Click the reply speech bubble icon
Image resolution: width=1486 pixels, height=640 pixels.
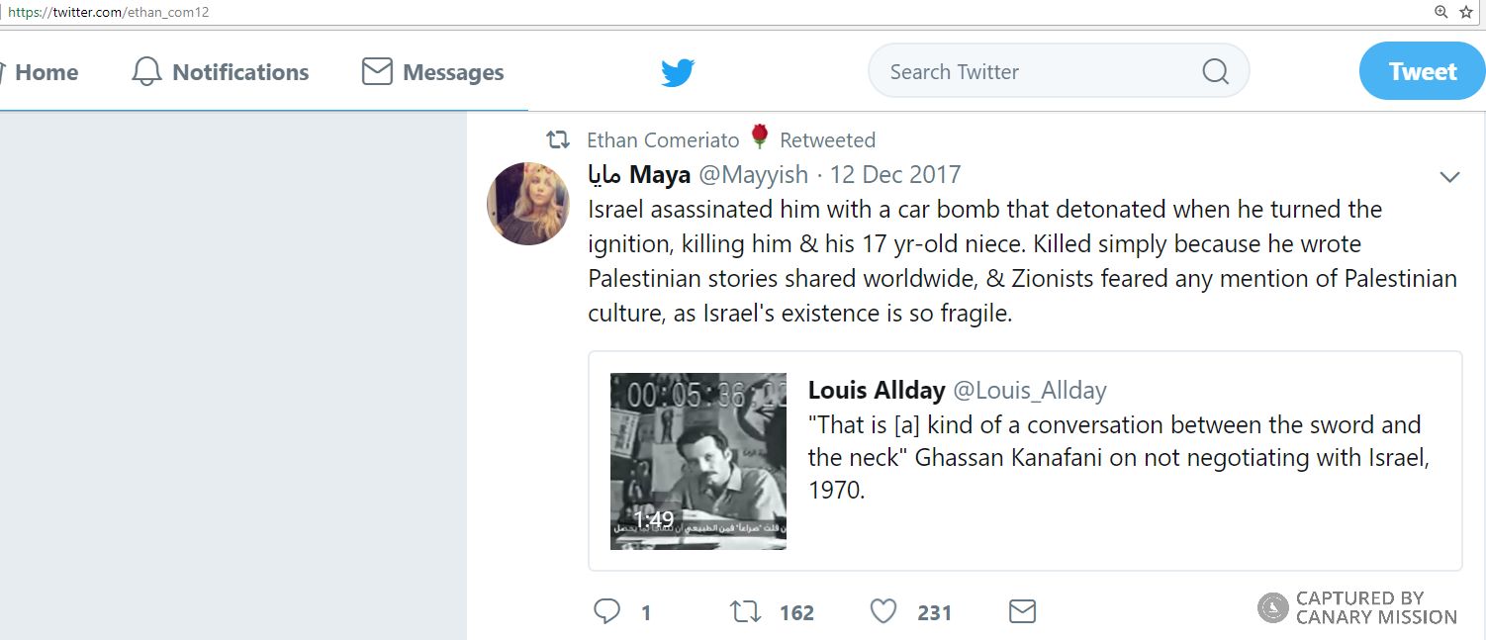606,611
